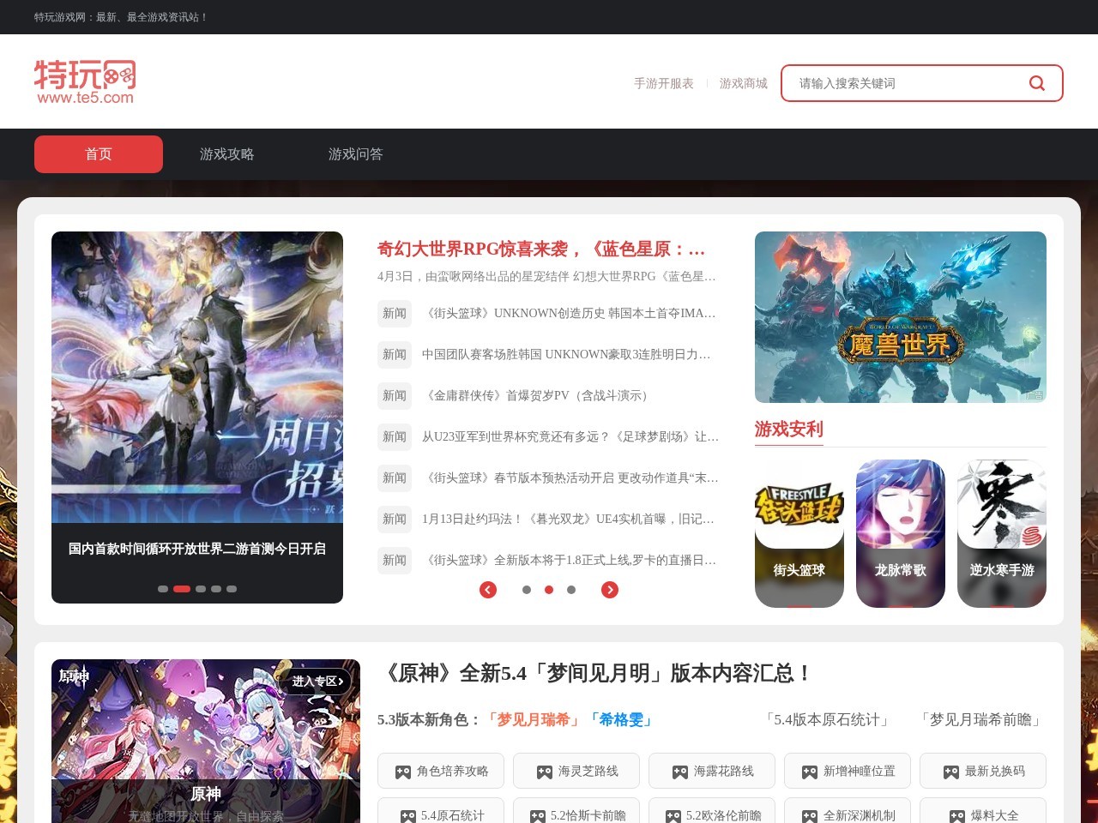The height and width of the screenshot is (823, 1098).
Task: Select second (active) news pagination dot
Action: tap(549, 590)
